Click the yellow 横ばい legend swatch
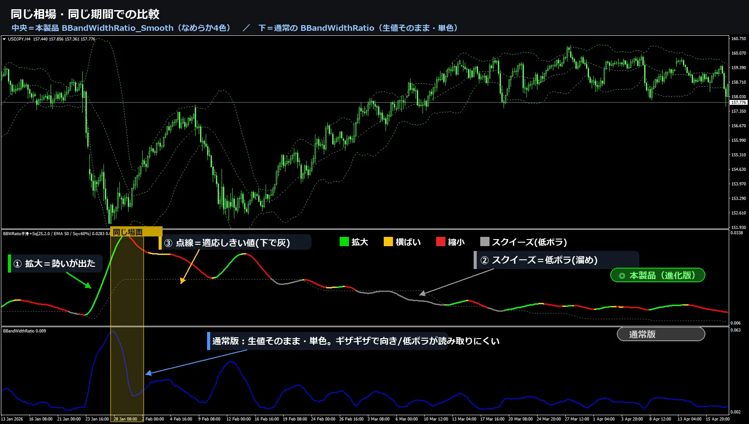 tap(388, 242)
